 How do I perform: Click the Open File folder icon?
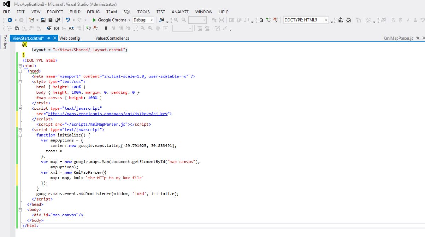pyautogui.click(x=43, y=20)
